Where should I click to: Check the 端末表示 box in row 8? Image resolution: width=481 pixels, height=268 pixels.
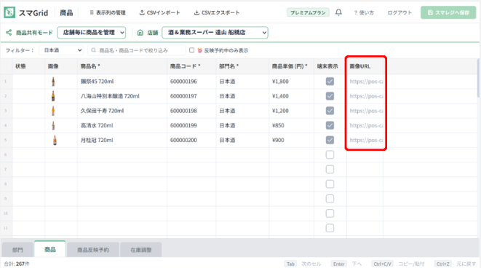point(330,184)
